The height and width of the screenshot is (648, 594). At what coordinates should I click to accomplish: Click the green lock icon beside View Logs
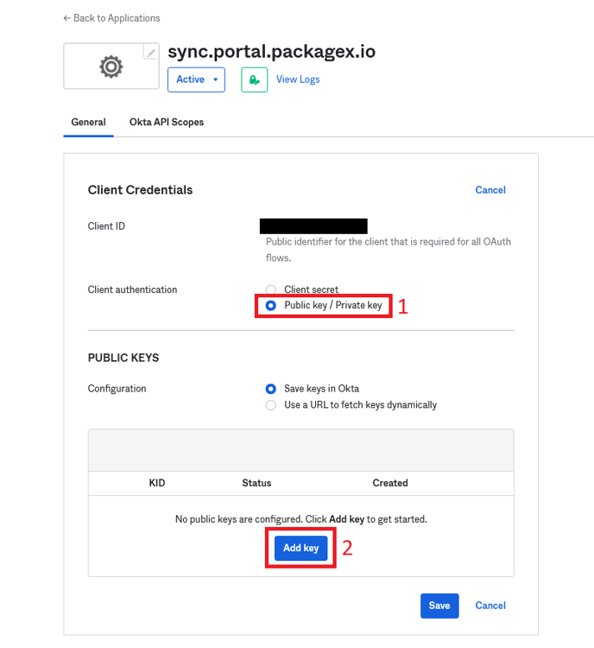[254, 79]
